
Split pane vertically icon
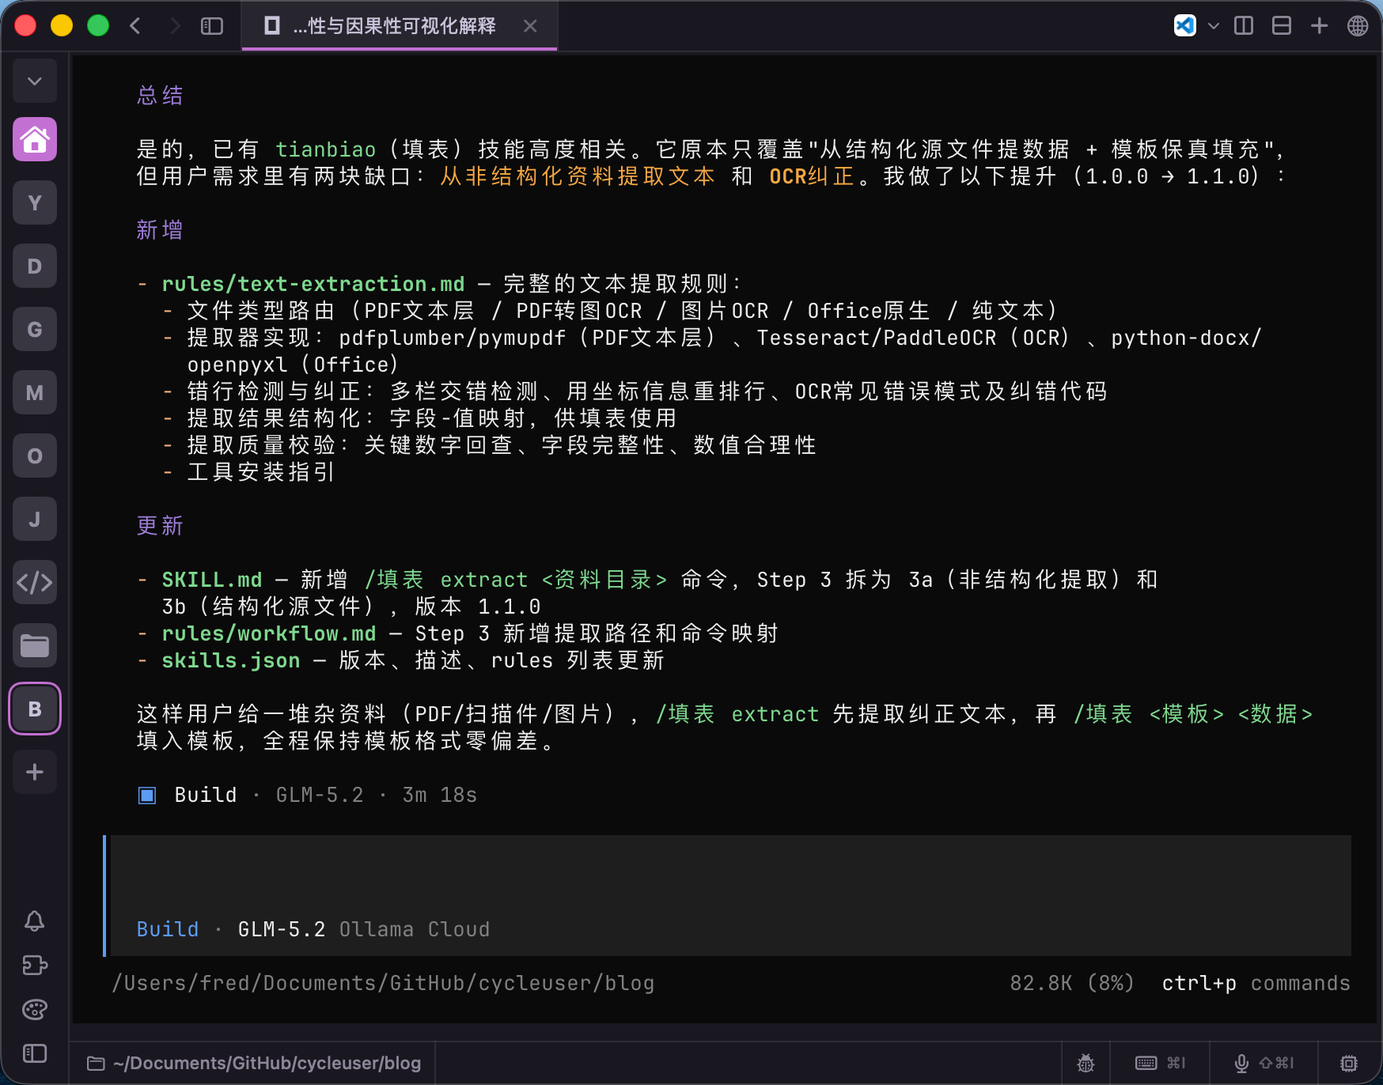(x=1244, y=26)
